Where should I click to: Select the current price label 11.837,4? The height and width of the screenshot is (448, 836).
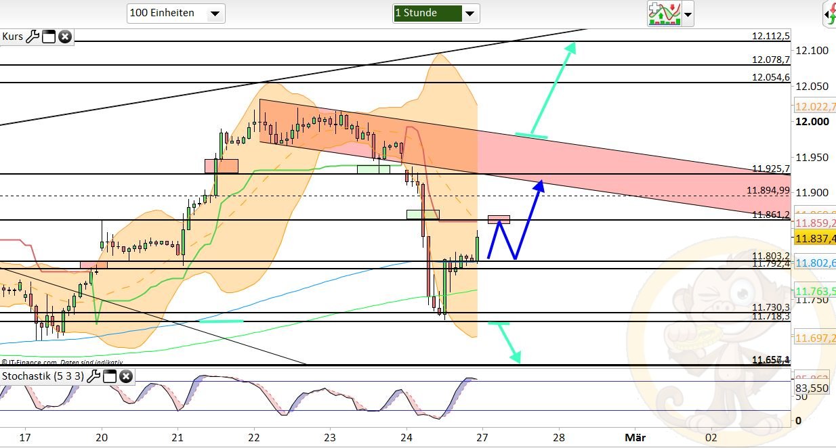[x=815, y=238]
